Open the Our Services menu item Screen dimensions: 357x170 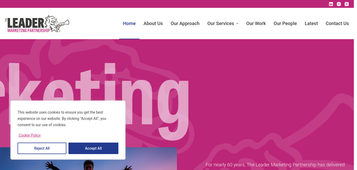pyautogui.click(x=221, y=24)
